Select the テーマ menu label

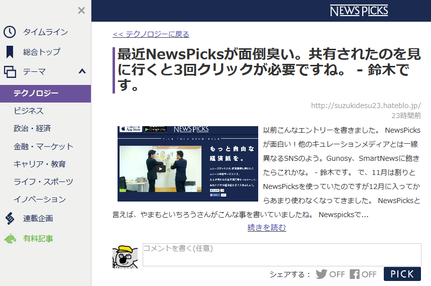point(34,72)
